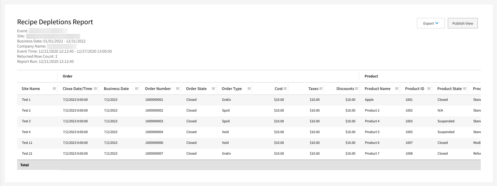Open the Site Name column menu icon
The width and height of the screenshot is (497, 186).
pyautogui.click(x=54, y=89)
